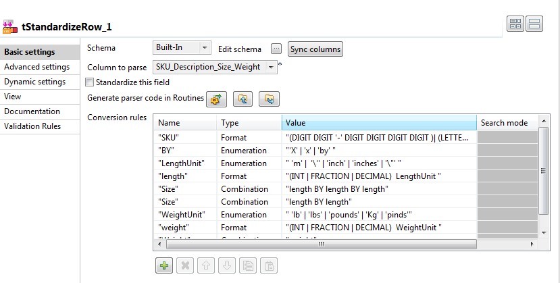
Task: Select the "LengthUnit" row's Value cell
Action: coord(378,163)
